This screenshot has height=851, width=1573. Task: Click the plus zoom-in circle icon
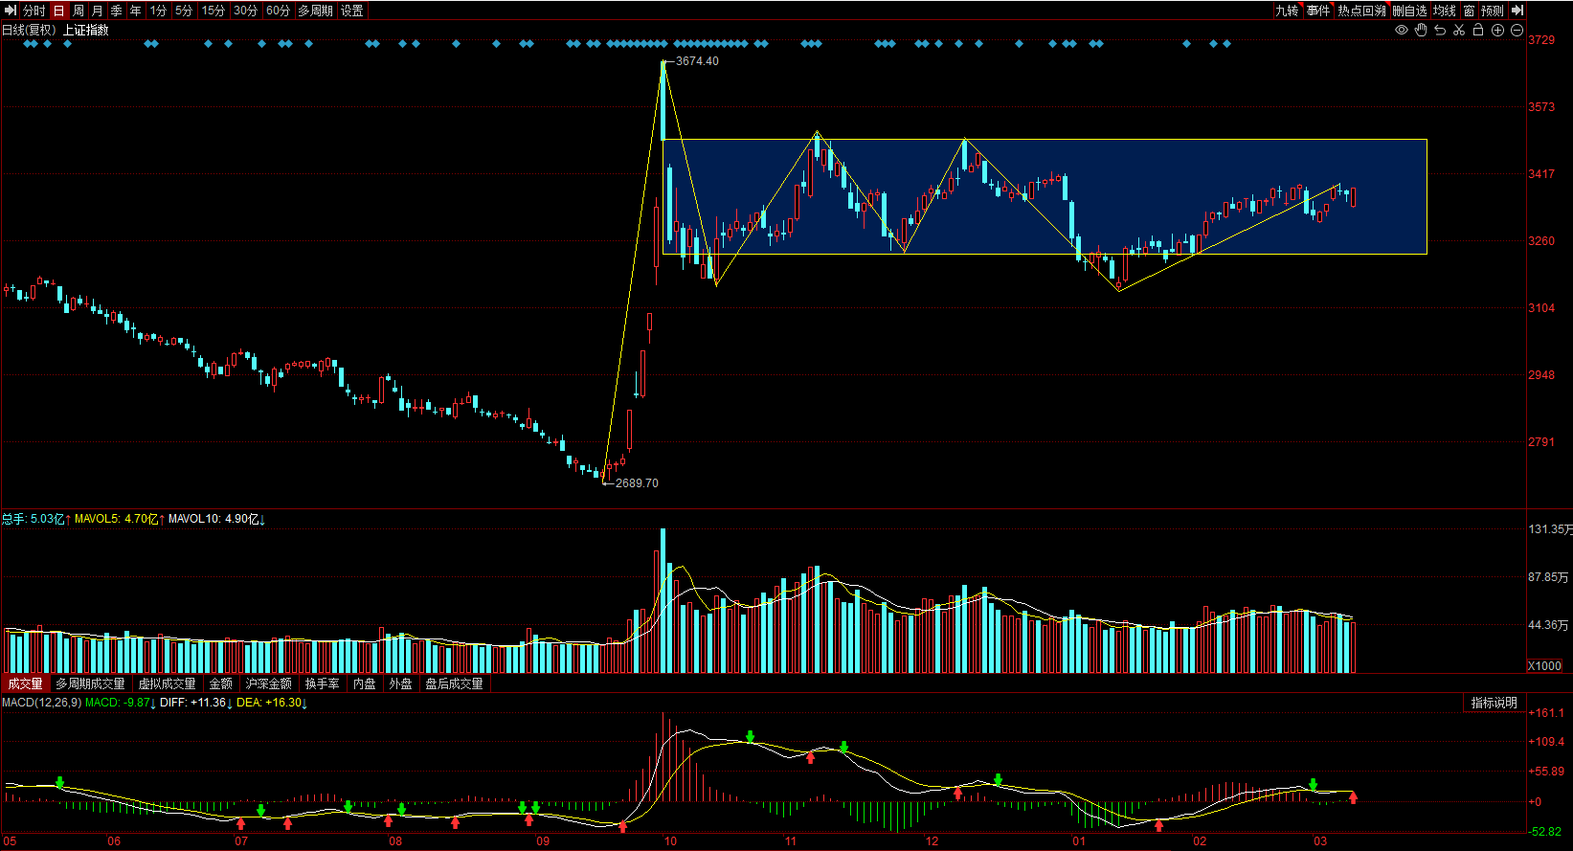click(x=1497, y=31)
